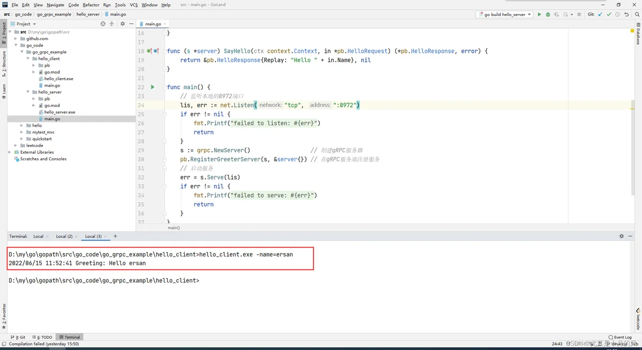642x350 pixels.
Task: Open the Refactor menu
Action: 91,5
